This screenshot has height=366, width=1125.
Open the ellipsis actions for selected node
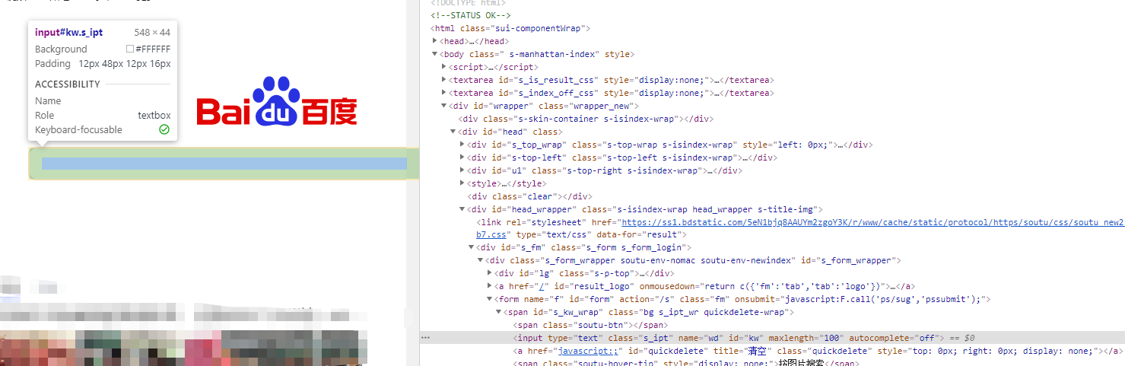[425, 338]
